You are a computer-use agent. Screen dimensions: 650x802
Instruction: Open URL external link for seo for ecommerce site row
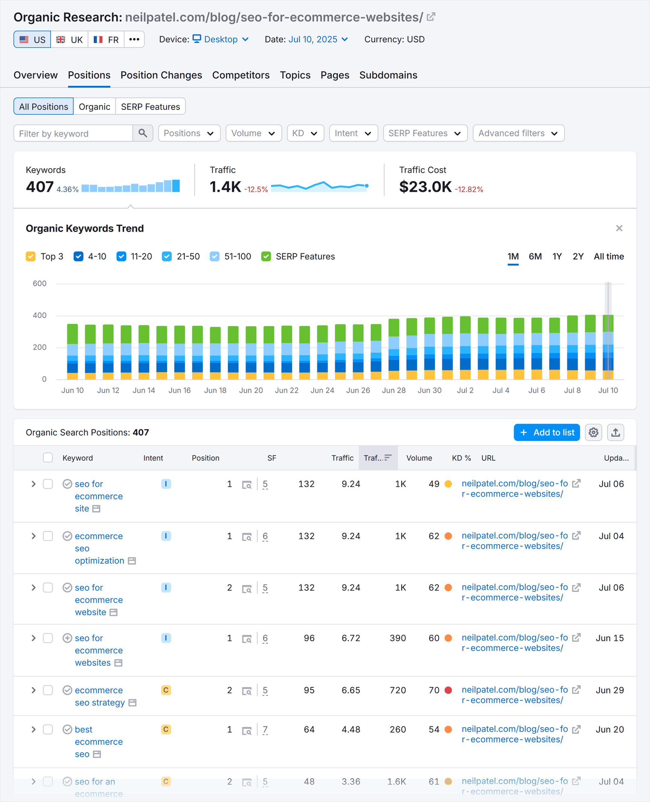point(576,483)
